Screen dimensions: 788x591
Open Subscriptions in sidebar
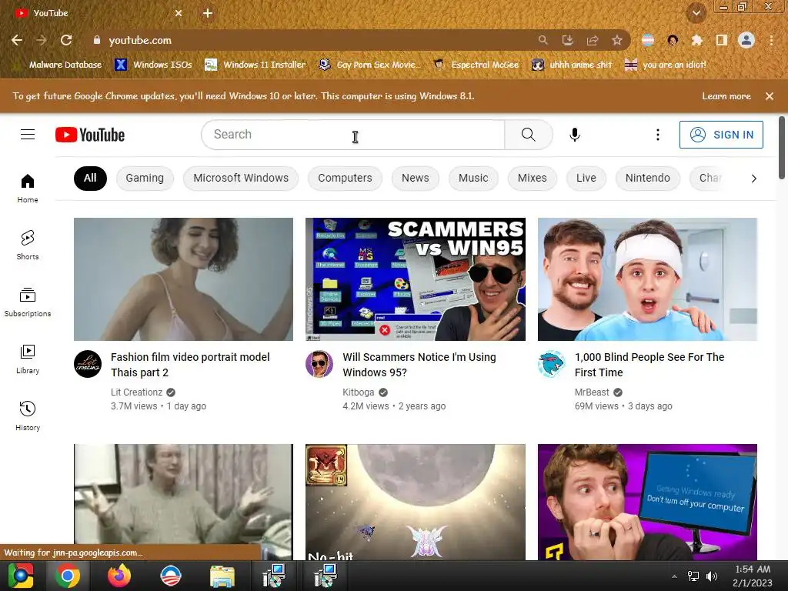point(28,302)
